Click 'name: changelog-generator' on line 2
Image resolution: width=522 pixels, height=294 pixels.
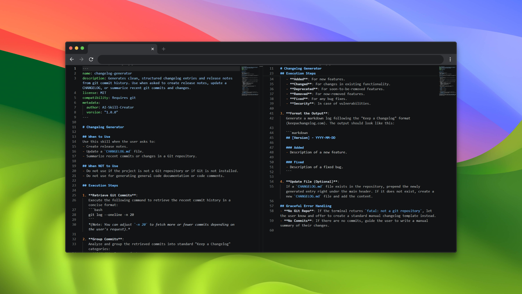point(107,73)
